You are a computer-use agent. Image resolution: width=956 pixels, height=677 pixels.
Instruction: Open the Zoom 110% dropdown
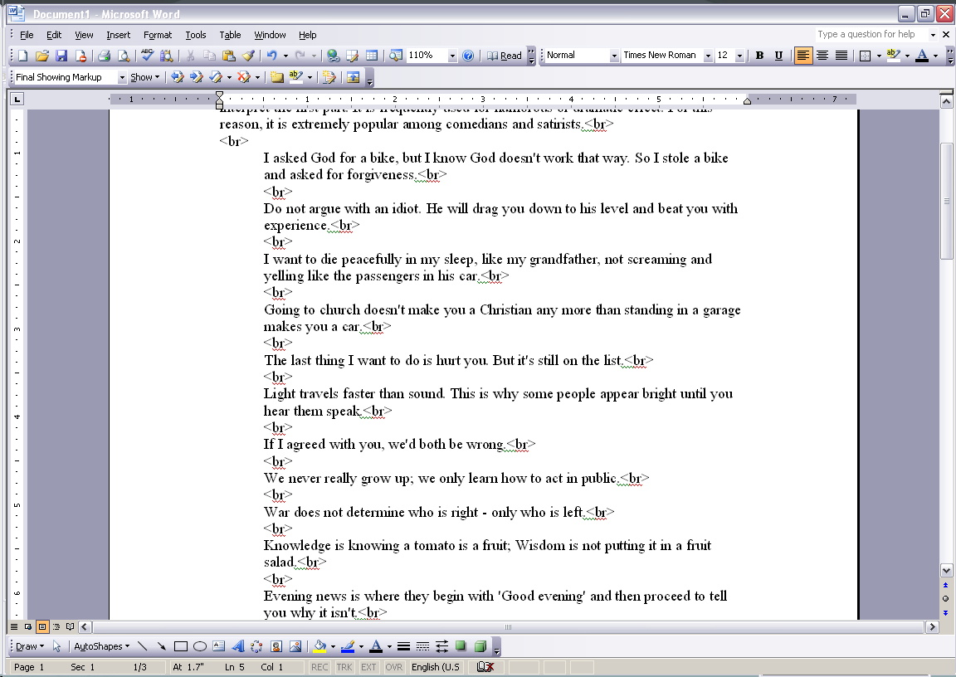pyautogui.click(x=452, y=56)
